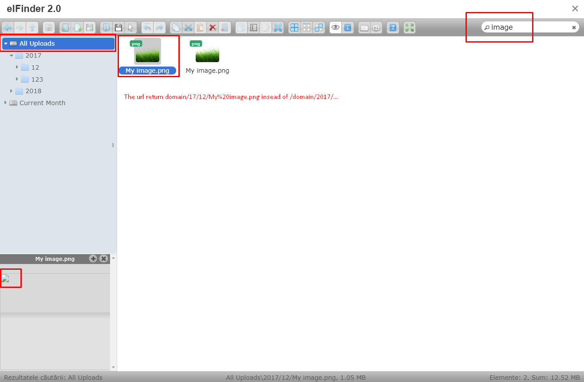Expand the 2018 folder in the sidebar
This screenshot has height=382, width=584.
click(x=11, y=91)
